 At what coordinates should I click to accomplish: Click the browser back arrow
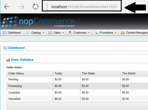[x=7, y=7]
